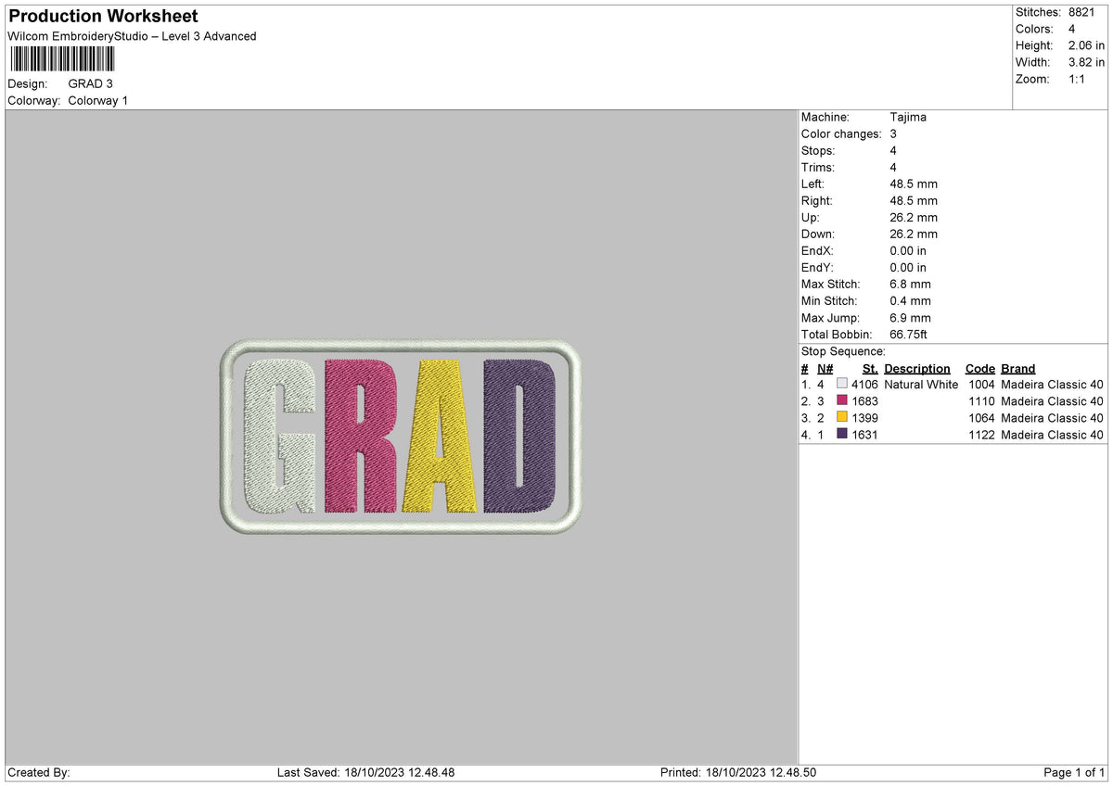Click the GRAD embroidery design preview
Screen dimensions: 1113x786
[x=402, y=437]
